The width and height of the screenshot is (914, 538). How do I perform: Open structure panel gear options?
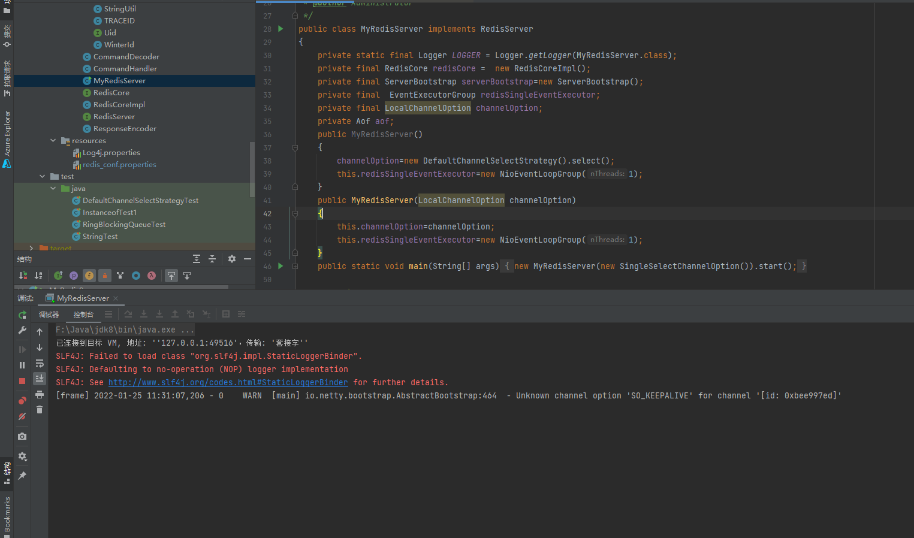(232, 259)
